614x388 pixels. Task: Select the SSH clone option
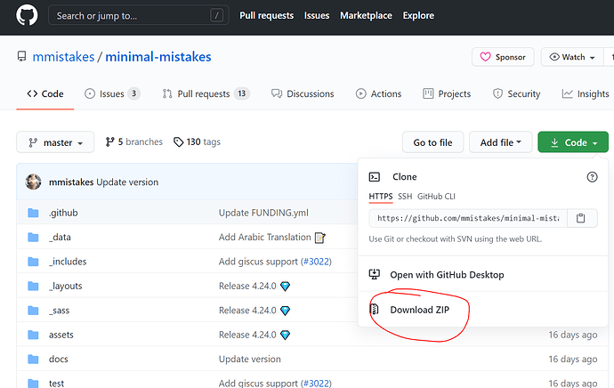tap(405, 196)
